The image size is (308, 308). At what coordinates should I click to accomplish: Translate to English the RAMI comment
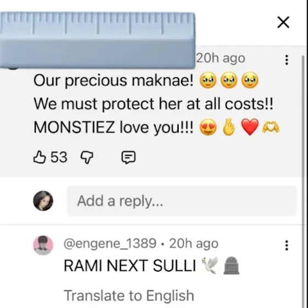tap(129, 295)
